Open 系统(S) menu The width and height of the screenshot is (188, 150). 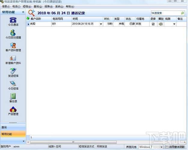coord(59,7)
